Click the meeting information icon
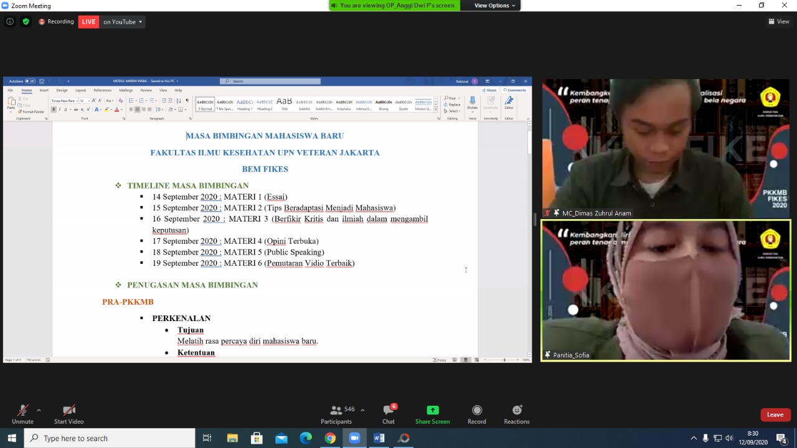797x448 pixels. click(10, 22)
